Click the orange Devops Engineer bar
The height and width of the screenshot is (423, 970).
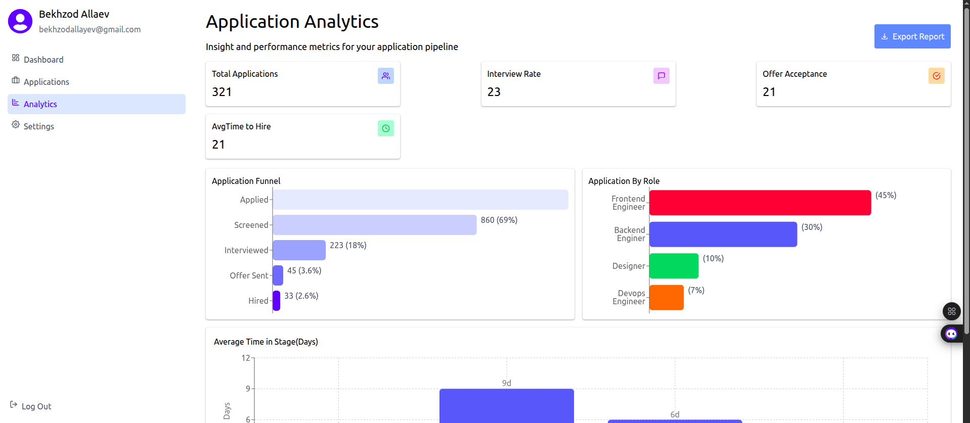667,298
